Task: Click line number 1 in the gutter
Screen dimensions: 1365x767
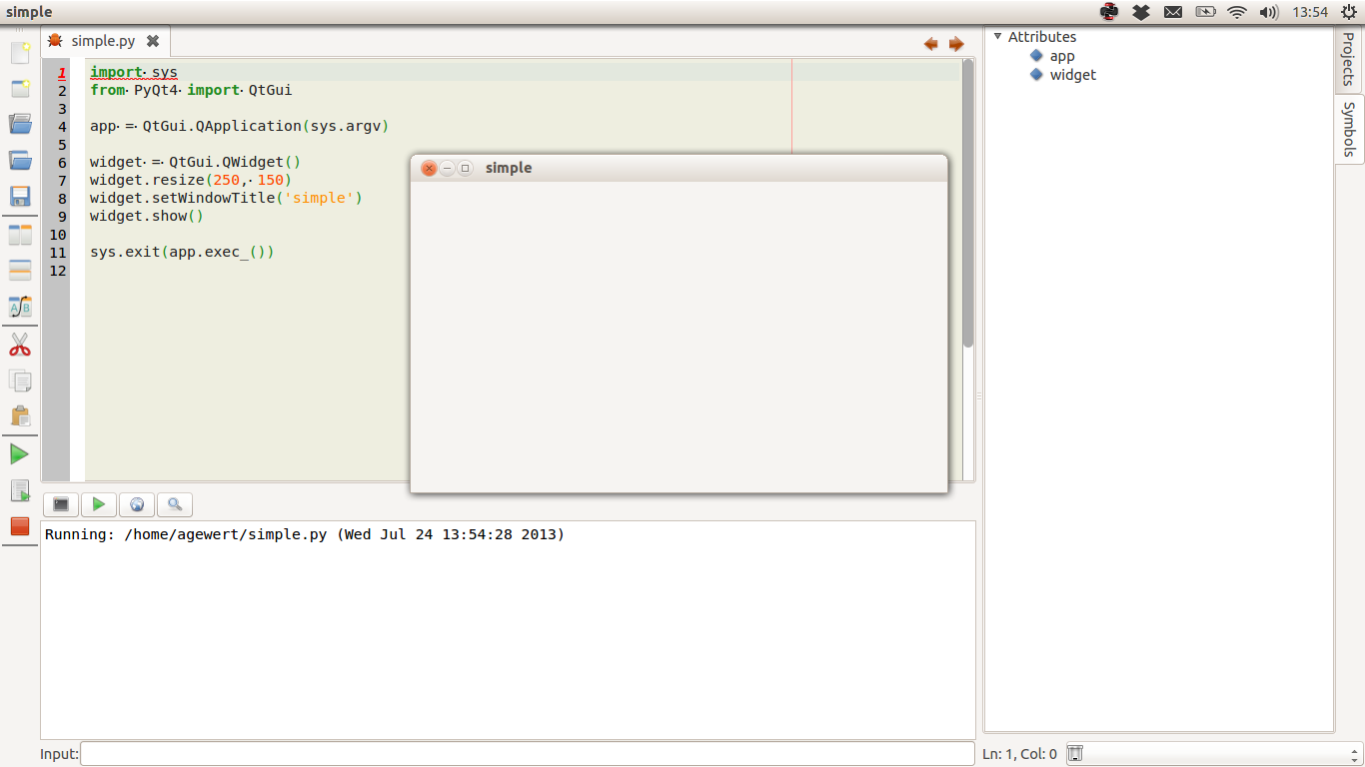Action: pos(62,73)
